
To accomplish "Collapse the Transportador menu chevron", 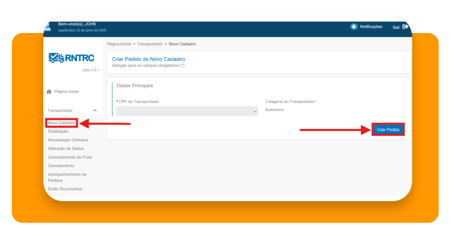I will tap(95, 111).
